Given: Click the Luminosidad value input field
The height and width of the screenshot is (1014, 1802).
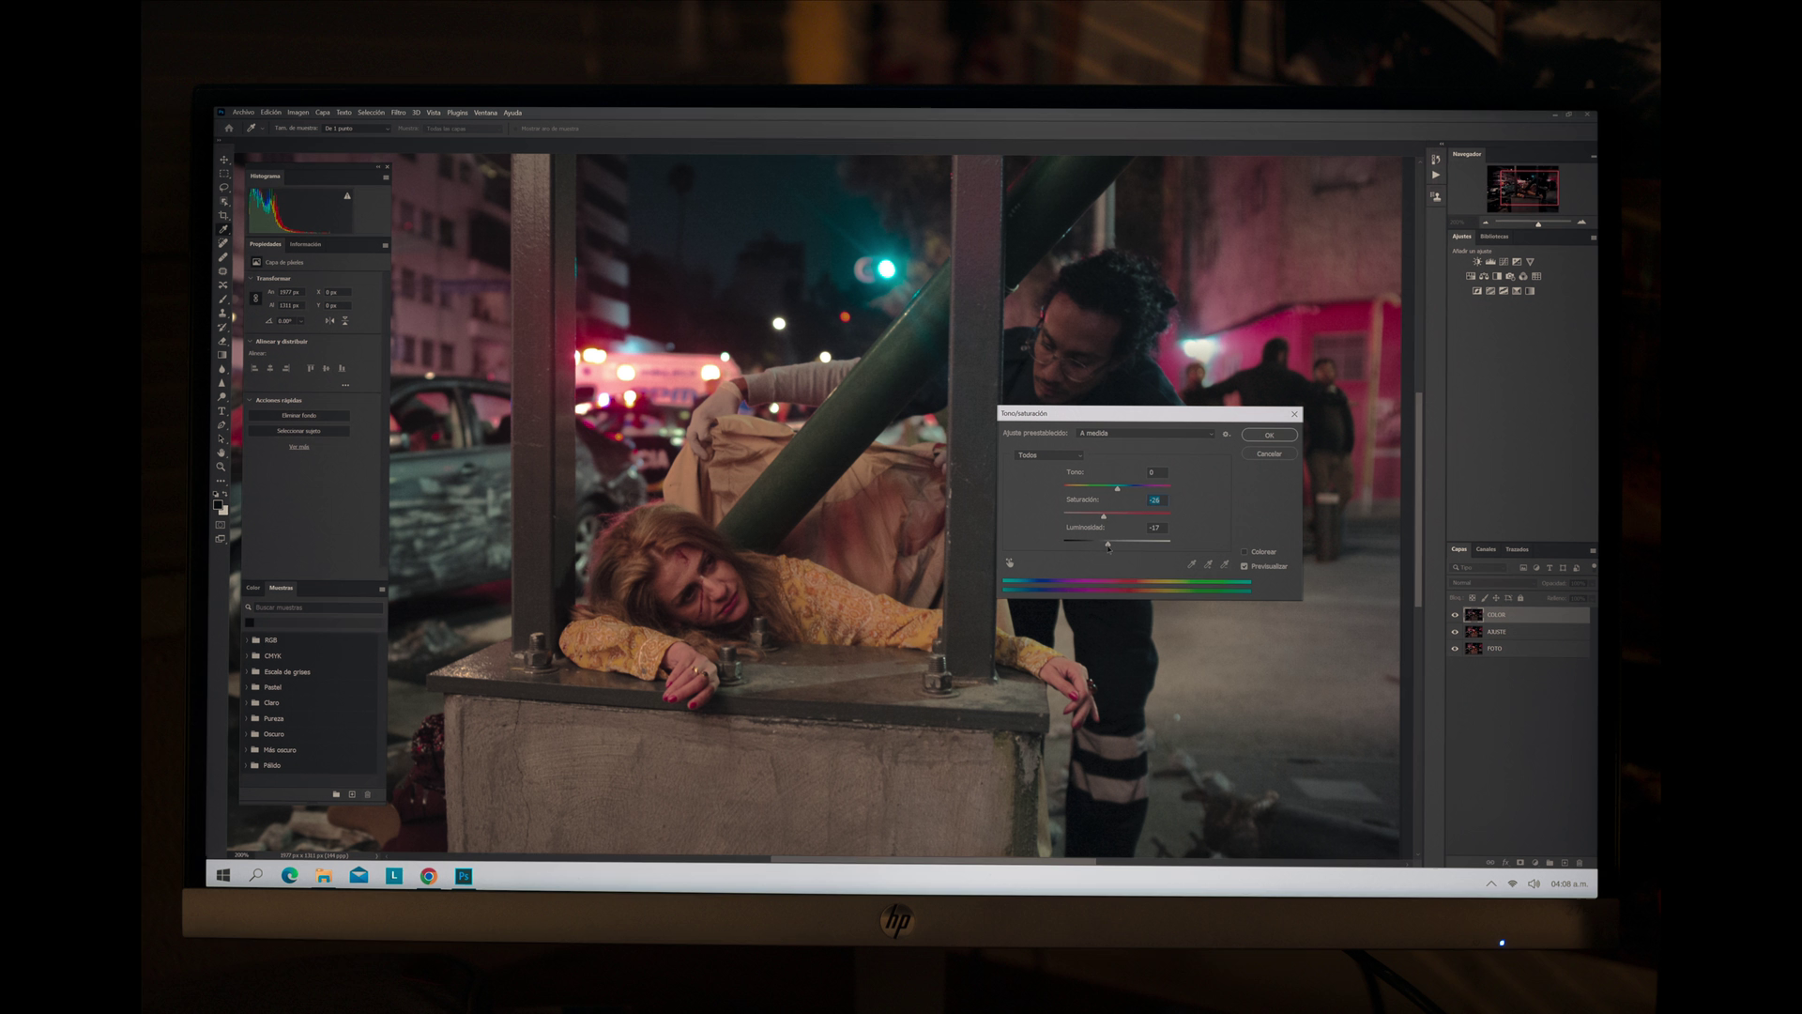Looking at the screenshot, I should click(x=1156, y=528).
